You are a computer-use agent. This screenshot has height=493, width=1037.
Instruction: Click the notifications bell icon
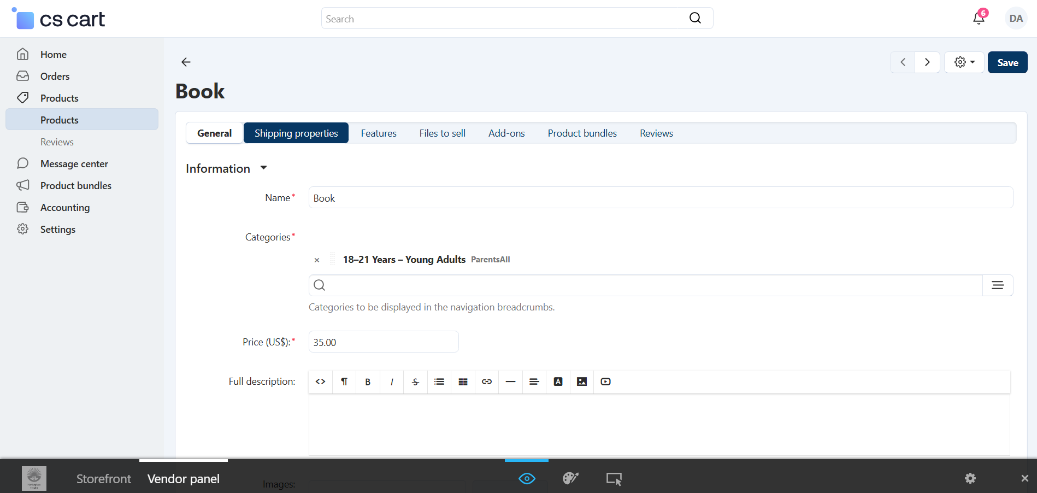click(979, 19)
